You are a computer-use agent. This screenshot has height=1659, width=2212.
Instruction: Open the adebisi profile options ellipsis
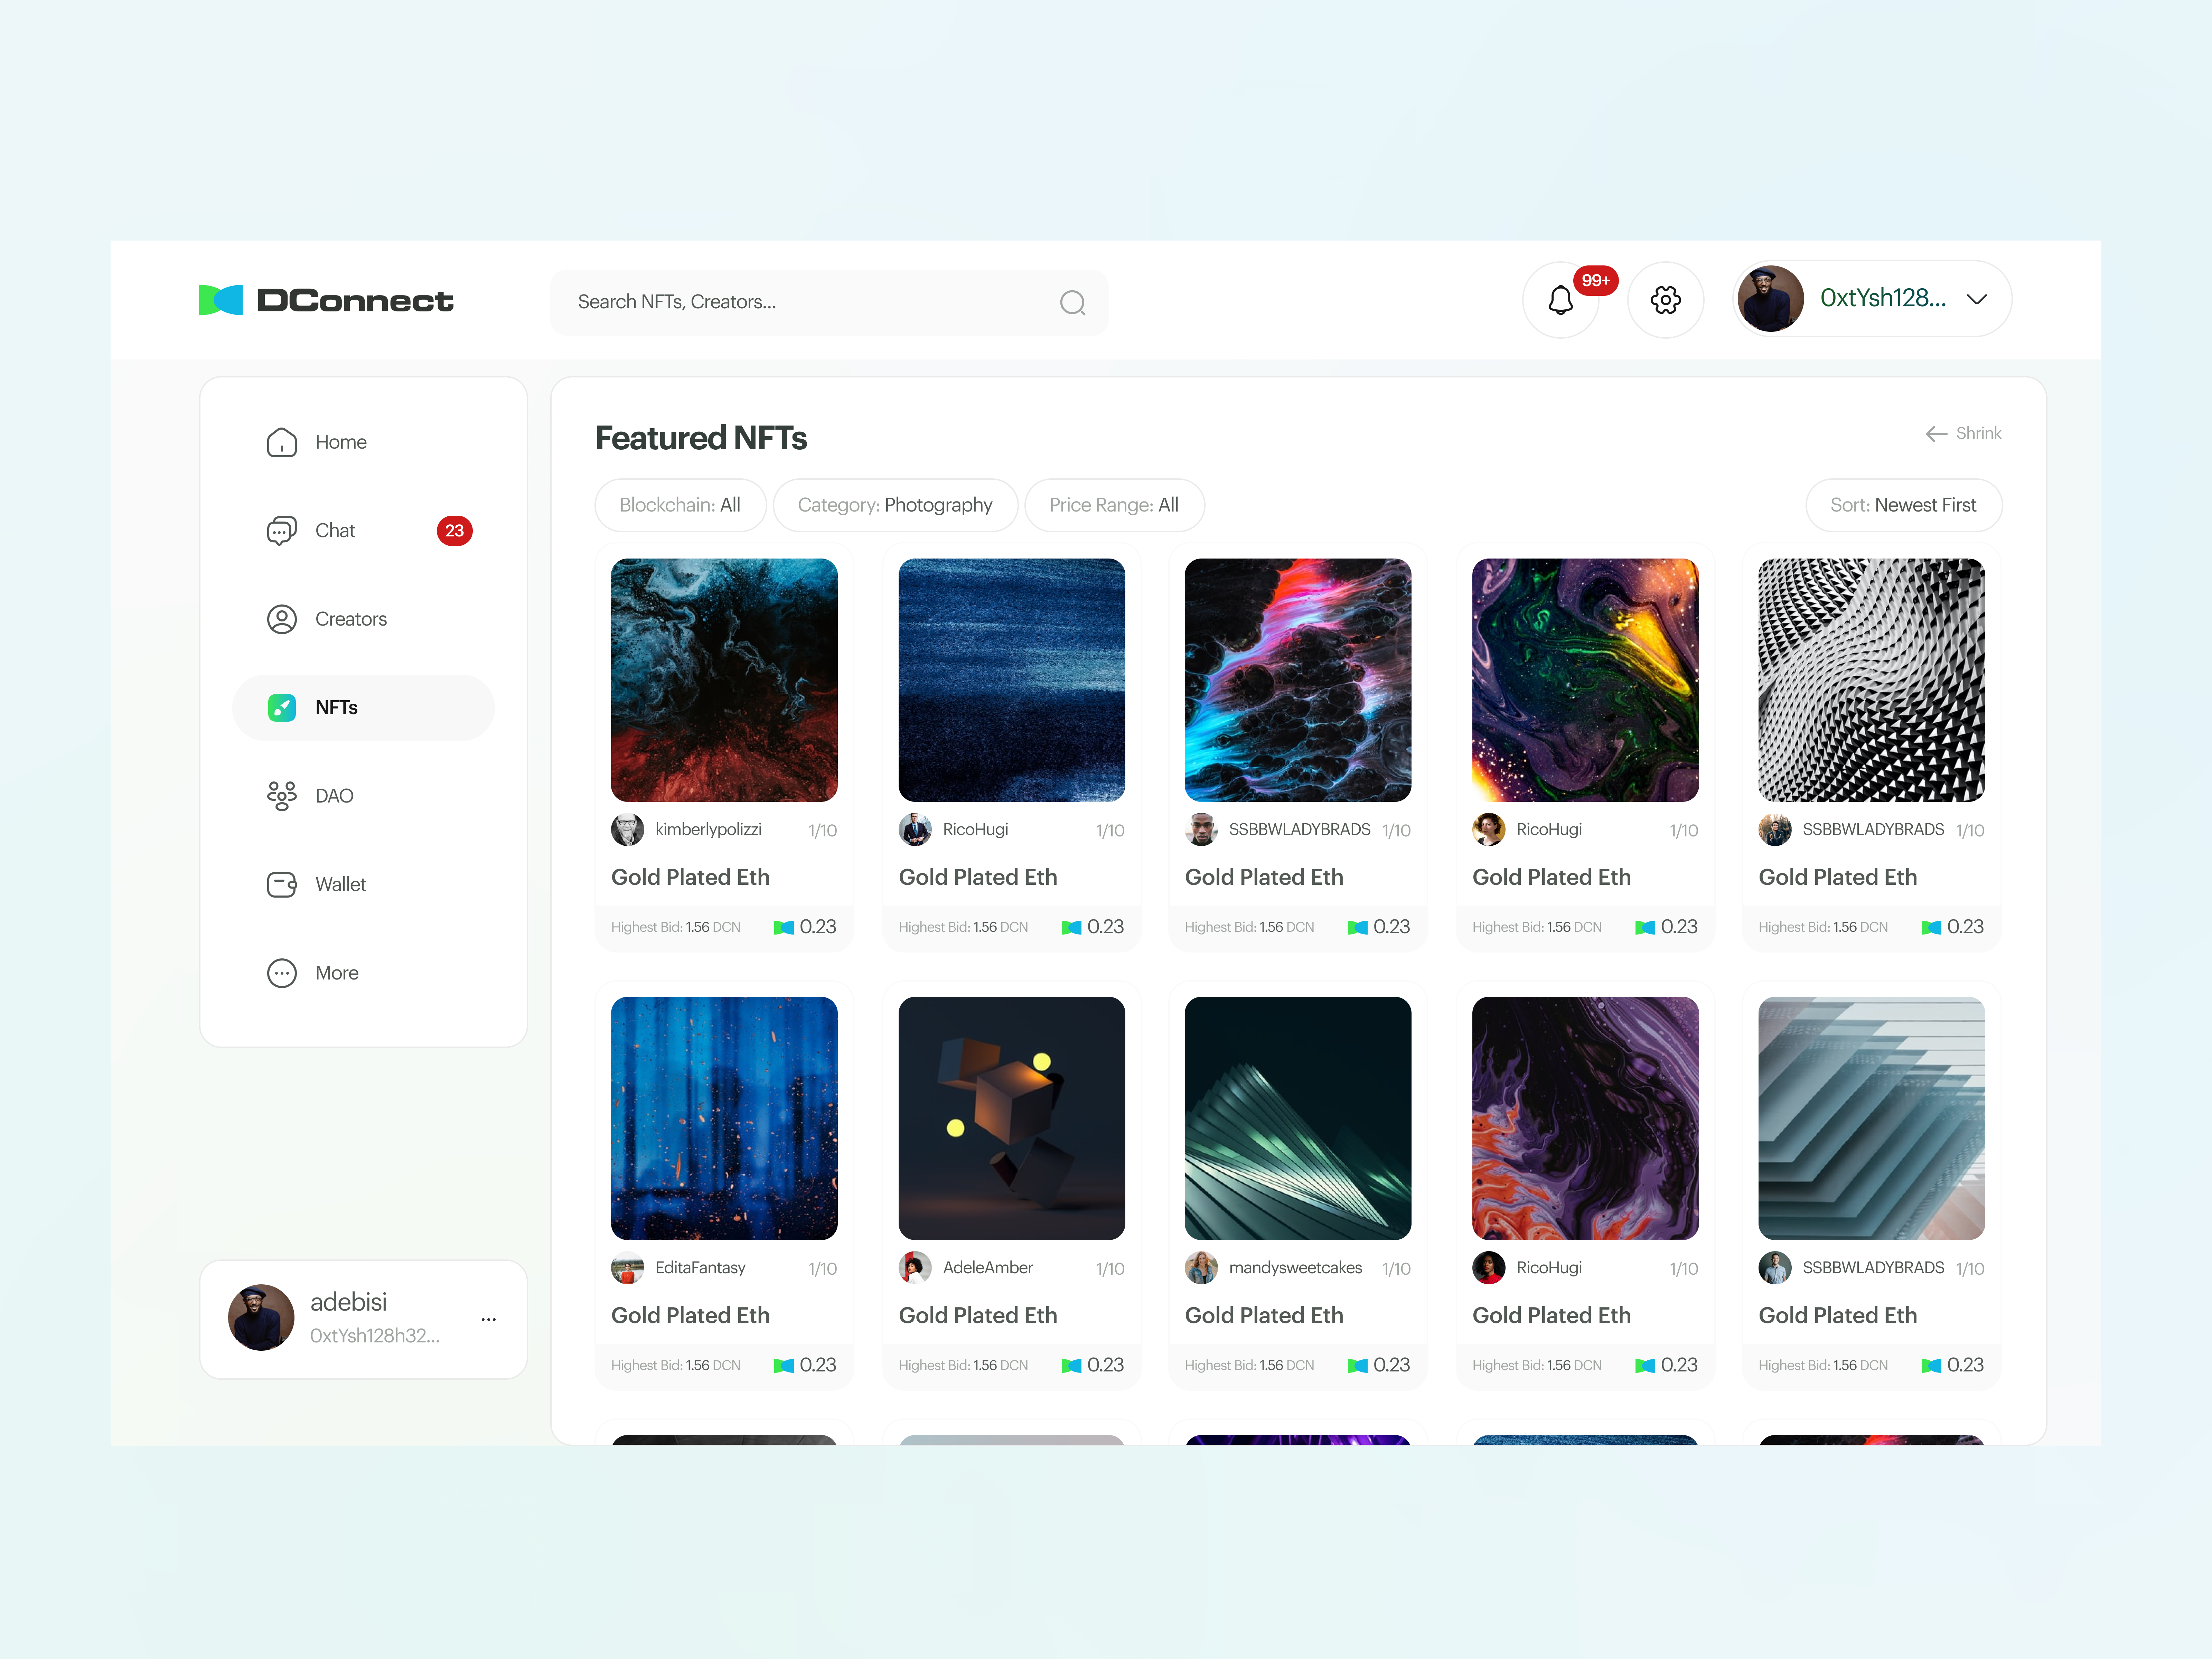tap(488, 1319)
